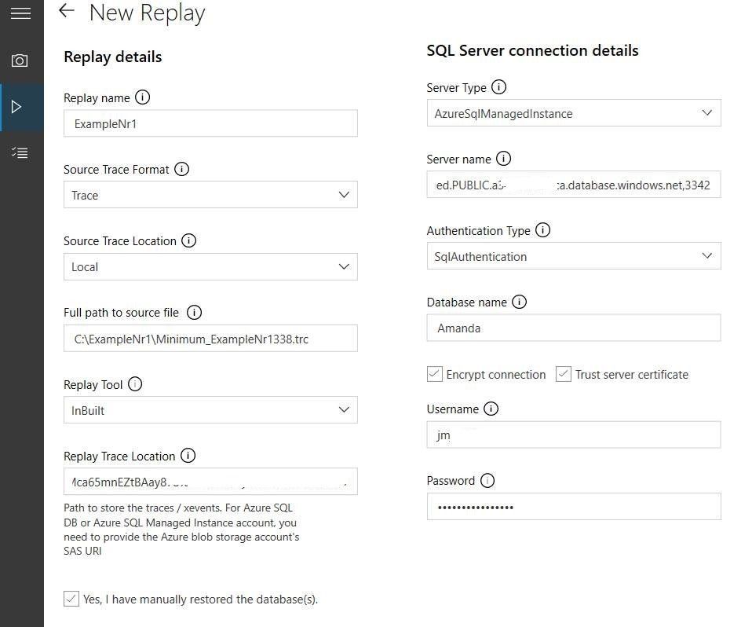This screenshot has height=627, width=752.
Task: Open the Source Trace Location dropdown
Action: [210, 266]
